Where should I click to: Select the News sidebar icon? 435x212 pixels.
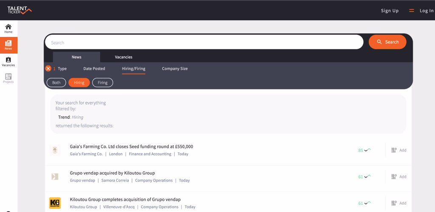click(8, 45)
